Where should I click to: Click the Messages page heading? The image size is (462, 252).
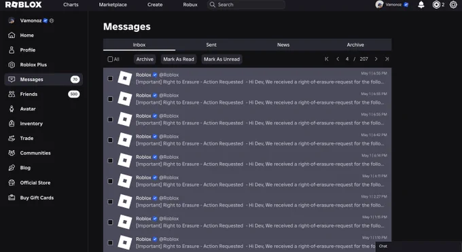coord(126,26)
